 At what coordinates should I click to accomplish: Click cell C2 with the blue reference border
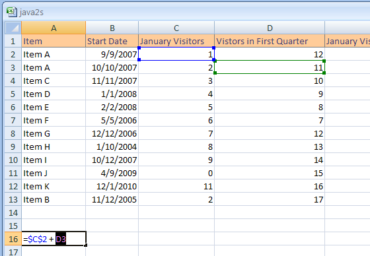[x=176, y=54]
